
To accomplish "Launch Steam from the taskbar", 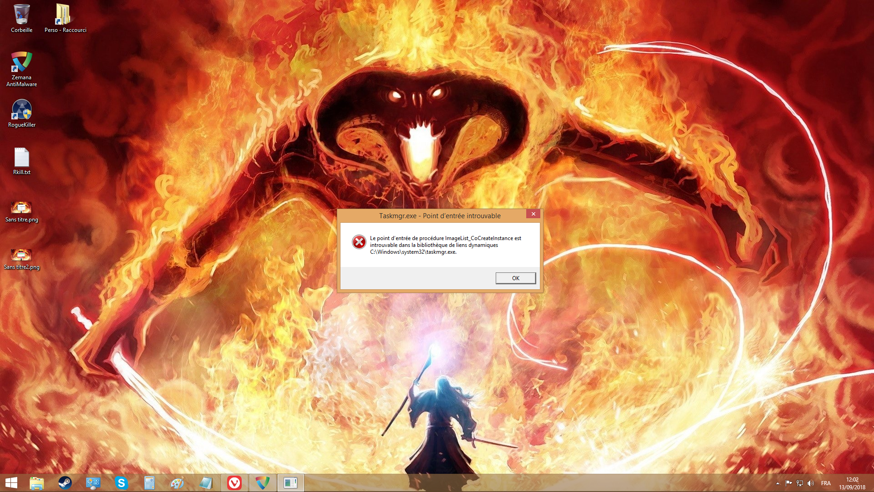I will [65, 483].
